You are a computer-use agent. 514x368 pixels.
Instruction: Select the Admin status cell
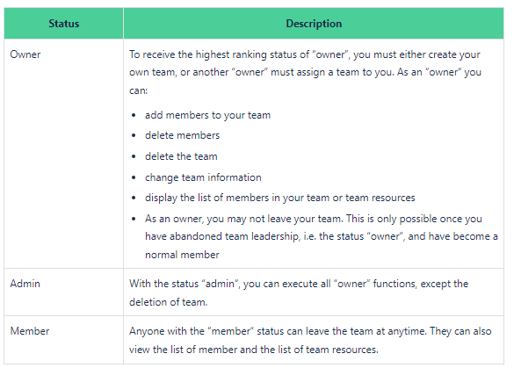(63, 292)
